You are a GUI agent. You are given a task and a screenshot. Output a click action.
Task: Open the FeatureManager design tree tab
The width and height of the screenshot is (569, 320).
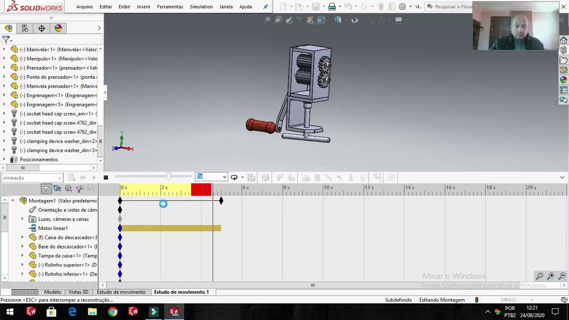click(x=8, y=28)
